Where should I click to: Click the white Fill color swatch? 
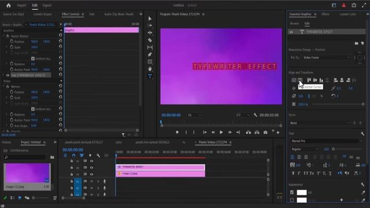click(302, 192)
